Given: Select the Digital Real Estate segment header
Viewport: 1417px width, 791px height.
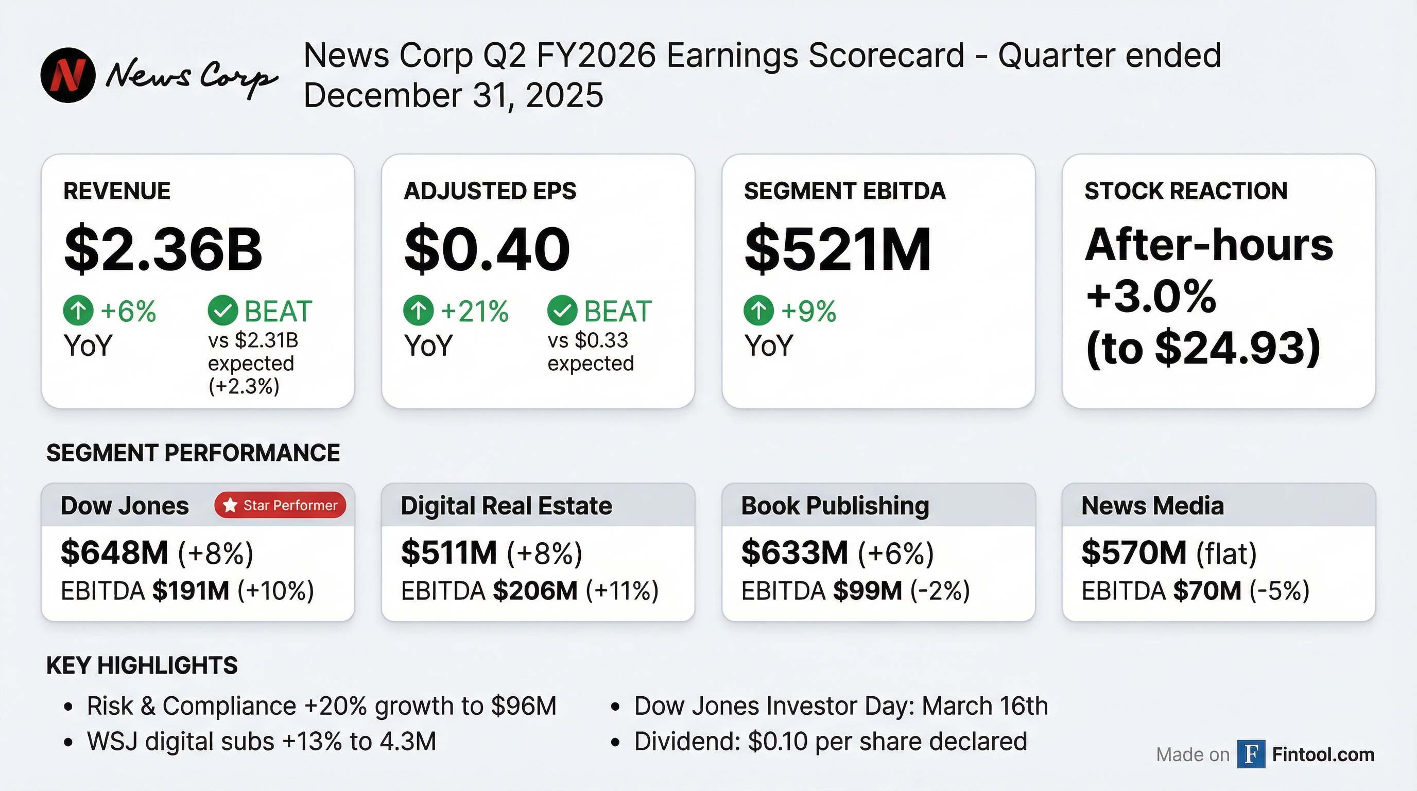Looking at the screenshot, I should (506, 506).
